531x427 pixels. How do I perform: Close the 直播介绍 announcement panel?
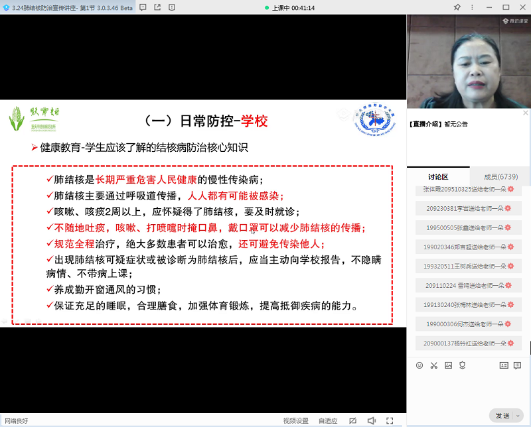(x=526, y=113)
